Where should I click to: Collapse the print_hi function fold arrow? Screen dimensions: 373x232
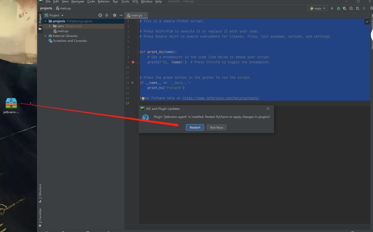pos(139,52)
